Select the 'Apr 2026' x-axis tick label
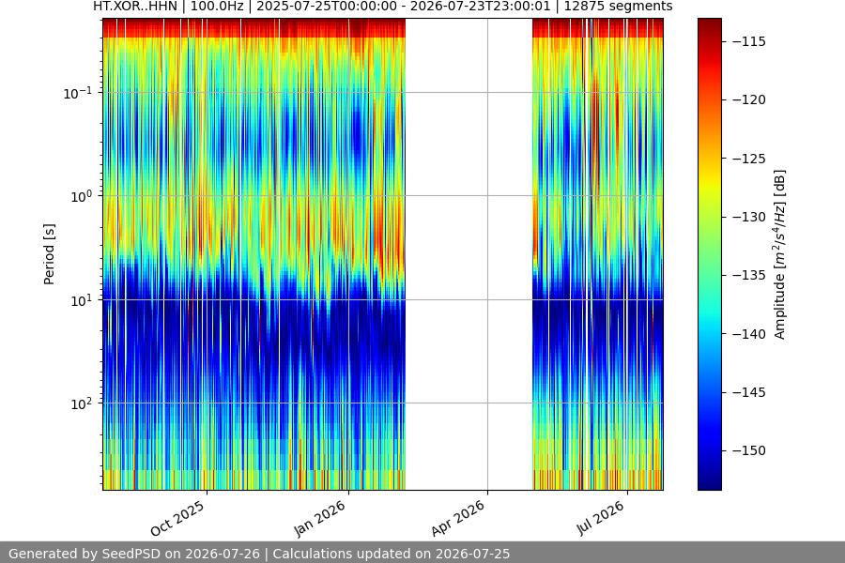The image size is (845, 563). pyautogui.click(x=458, y=518)
